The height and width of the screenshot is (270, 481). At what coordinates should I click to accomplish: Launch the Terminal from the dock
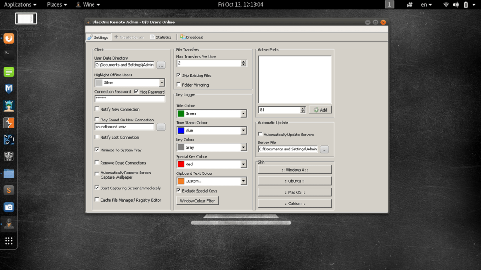tap(9, 54)
